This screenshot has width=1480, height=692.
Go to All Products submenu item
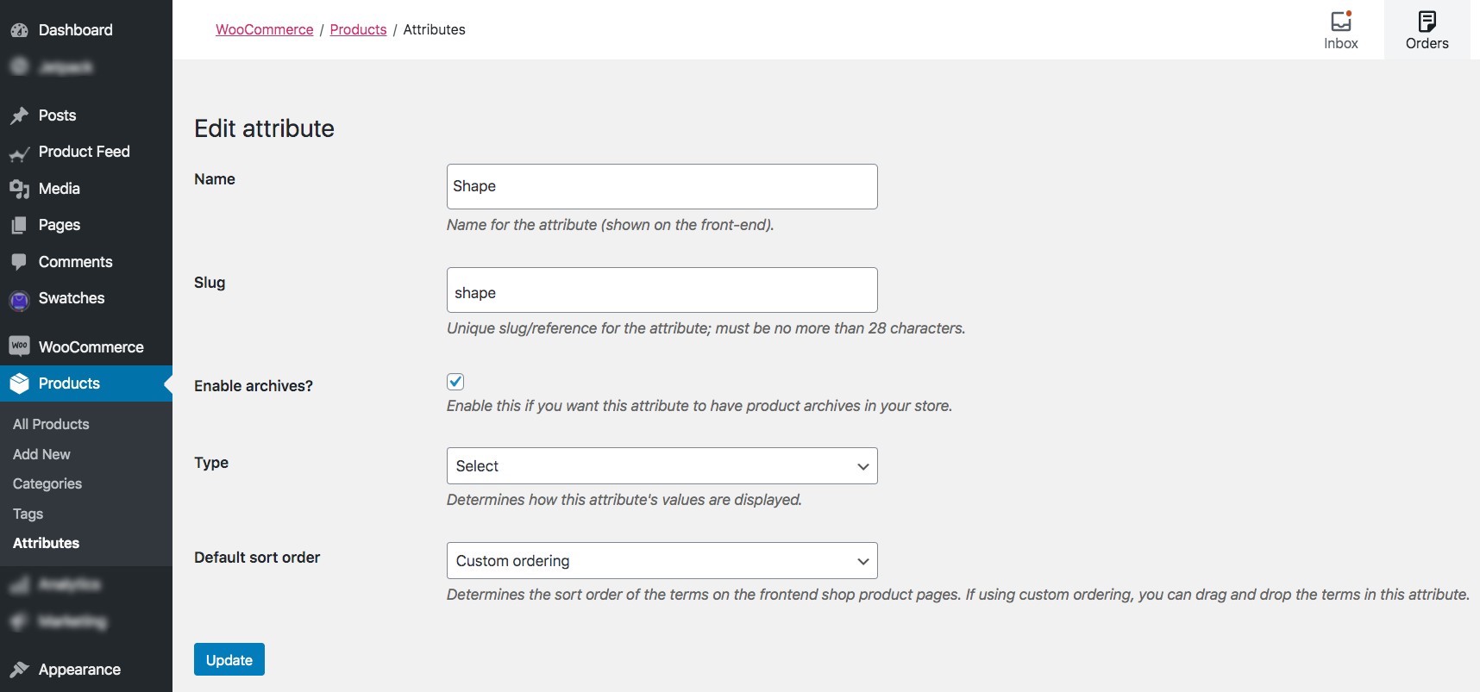point(51,424)
